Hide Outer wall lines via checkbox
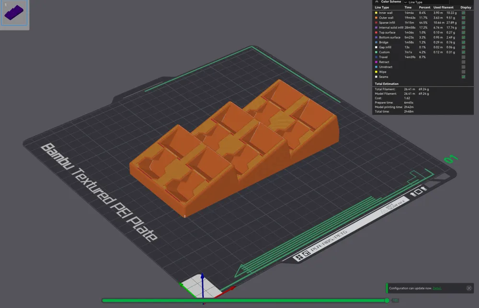The image size is (479, 308). click(463, 18)
